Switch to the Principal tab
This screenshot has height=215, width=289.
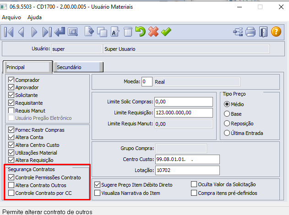(27, 67)
